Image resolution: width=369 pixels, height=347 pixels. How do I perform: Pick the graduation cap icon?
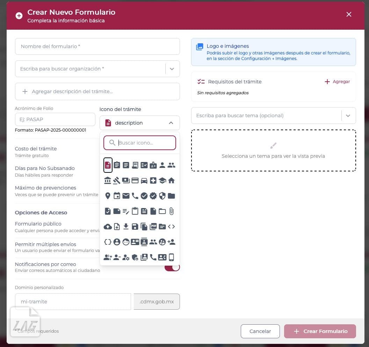(162, 180)
